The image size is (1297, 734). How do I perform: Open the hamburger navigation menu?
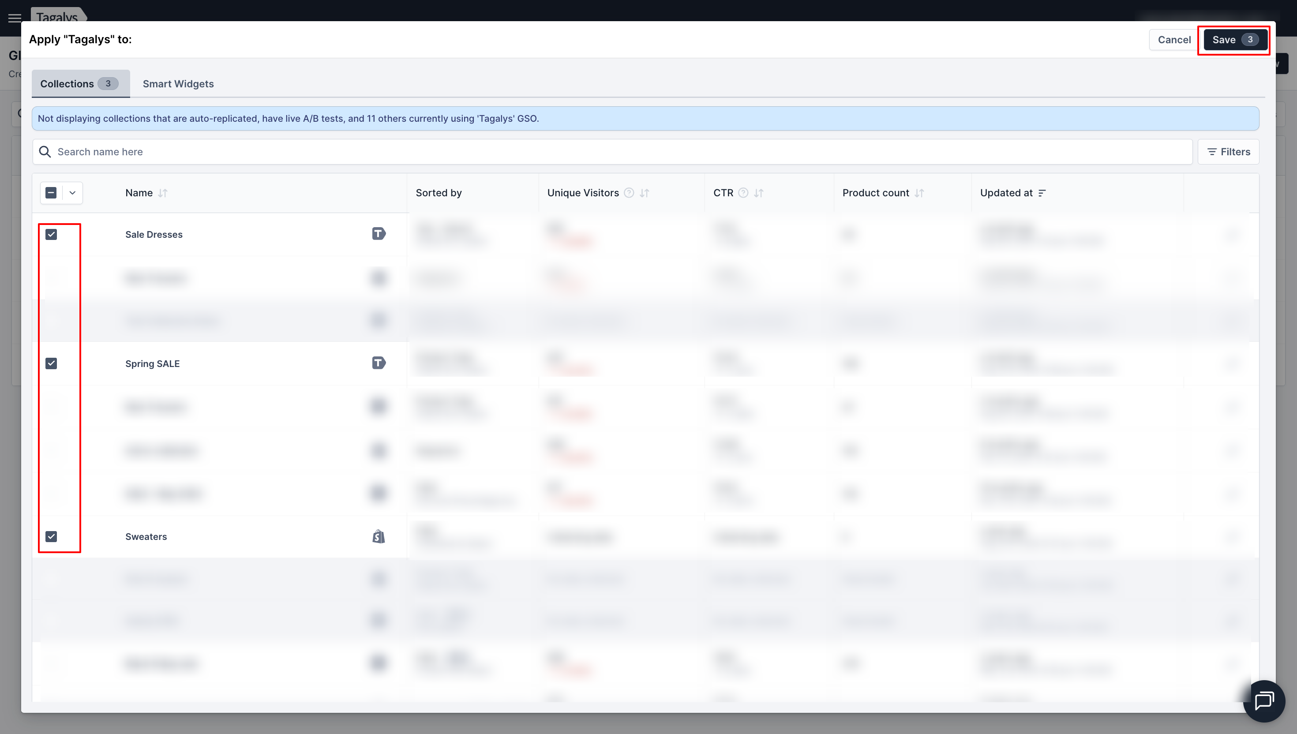click(x=15, y=18)
